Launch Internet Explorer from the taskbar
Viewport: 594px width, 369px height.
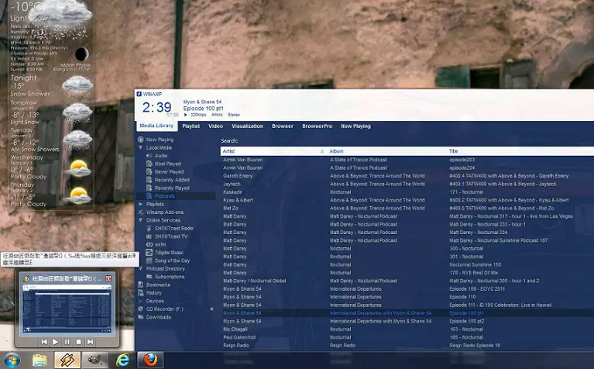(122, 360)
